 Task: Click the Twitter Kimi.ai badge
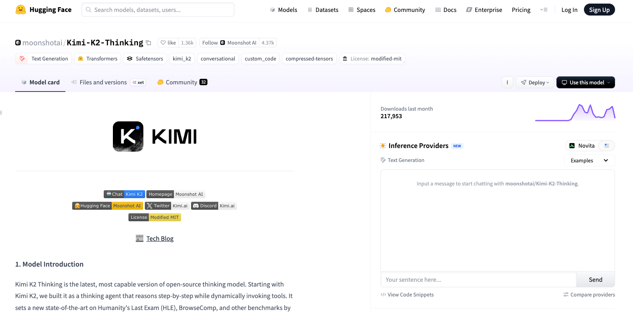(167, 206)
